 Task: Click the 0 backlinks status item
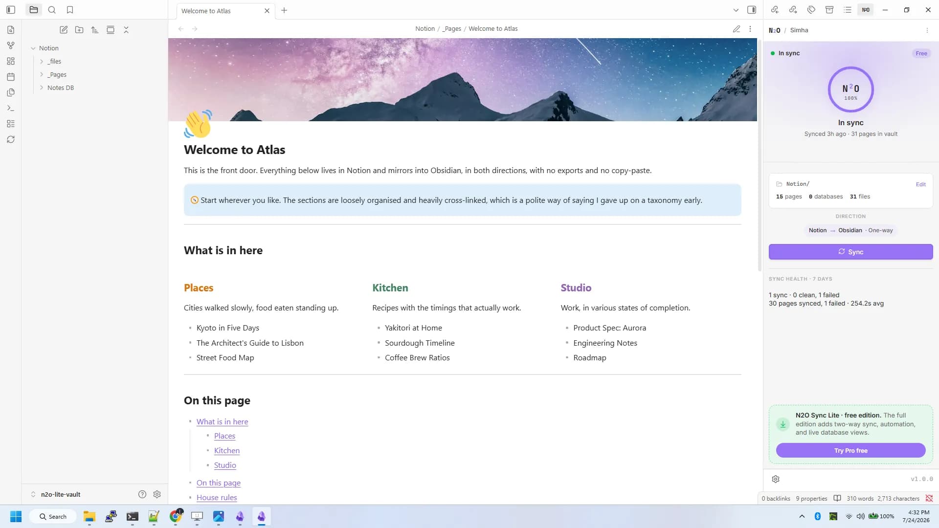point(776,498)
